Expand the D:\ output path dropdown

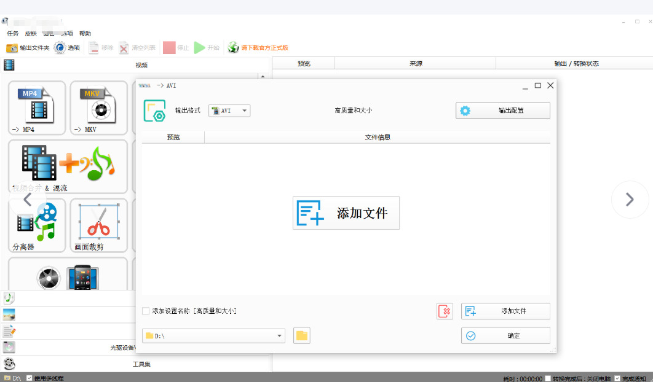coord(280,336)
